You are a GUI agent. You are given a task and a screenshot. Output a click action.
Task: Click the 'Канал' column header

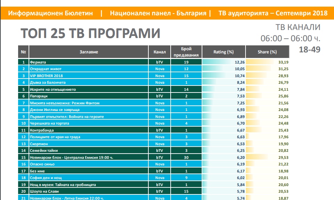tap(160, 52)
